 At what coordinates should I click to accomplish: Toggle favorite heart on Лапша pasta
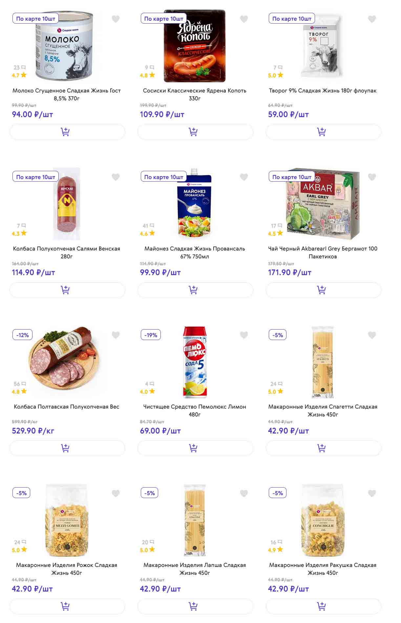(243, 493)
